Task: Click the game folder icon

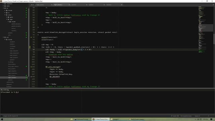Action: 8,17
